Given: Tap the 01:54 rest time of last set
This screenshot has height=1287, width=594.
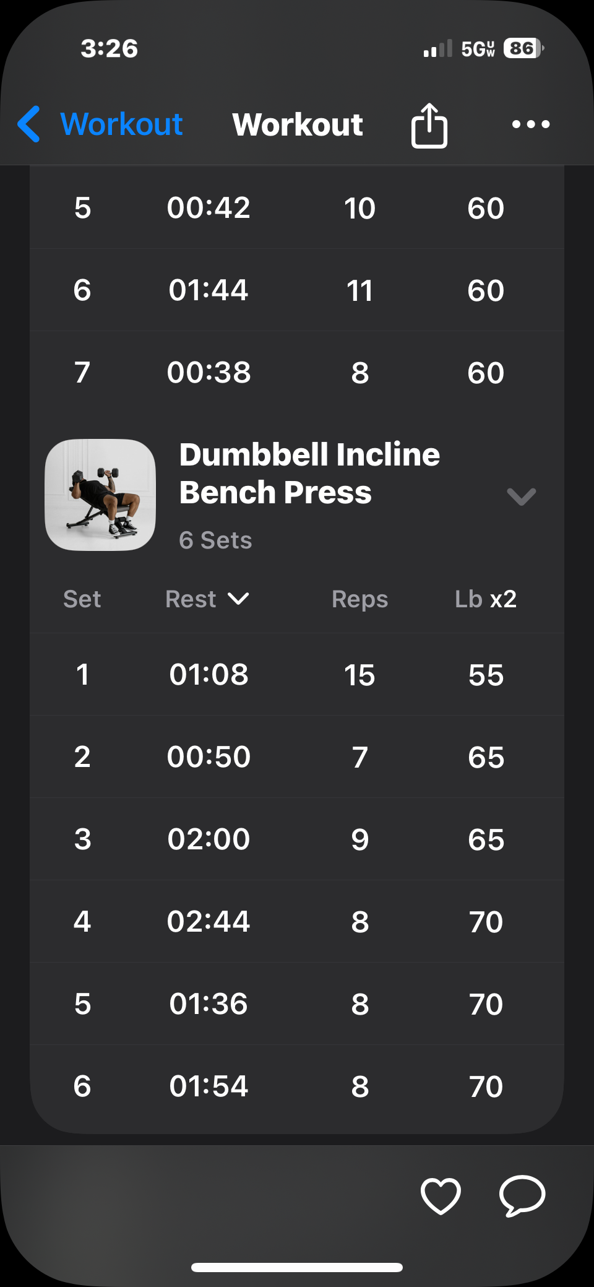Looking at the screenshot, I should coord(209,1086).
